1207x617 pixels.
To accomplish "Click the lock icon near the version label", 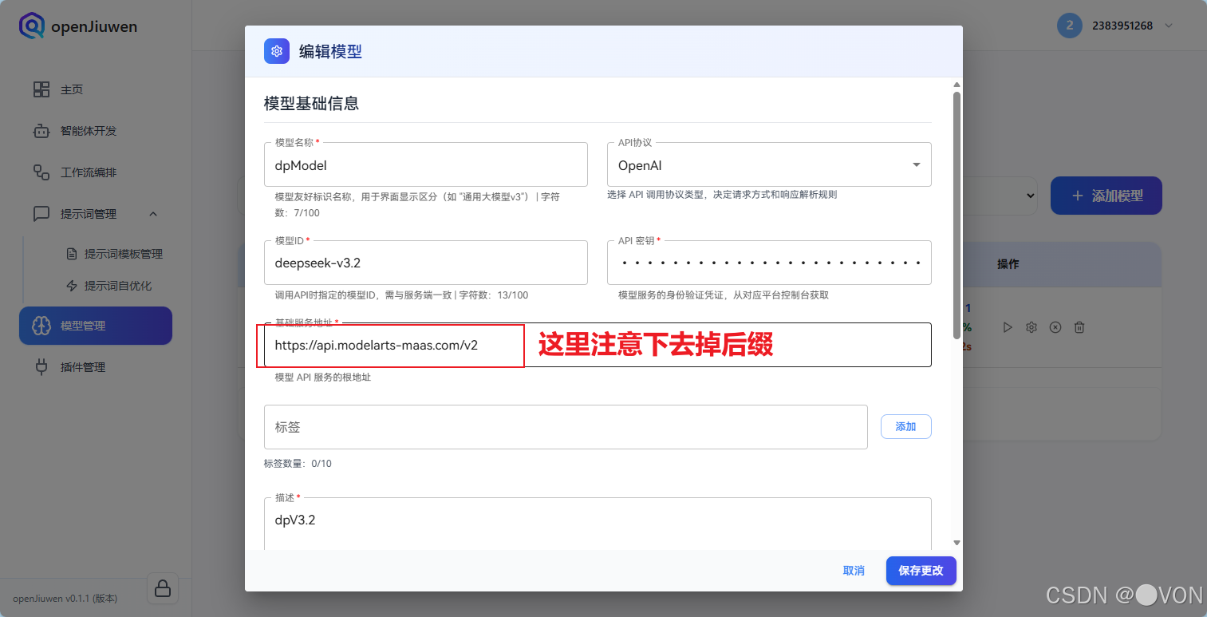I will [162, 587].
